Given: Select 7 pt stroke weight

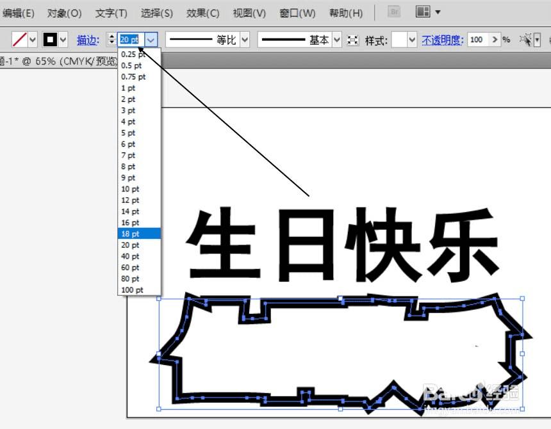Looking at the screenshot, I should 139,156.
